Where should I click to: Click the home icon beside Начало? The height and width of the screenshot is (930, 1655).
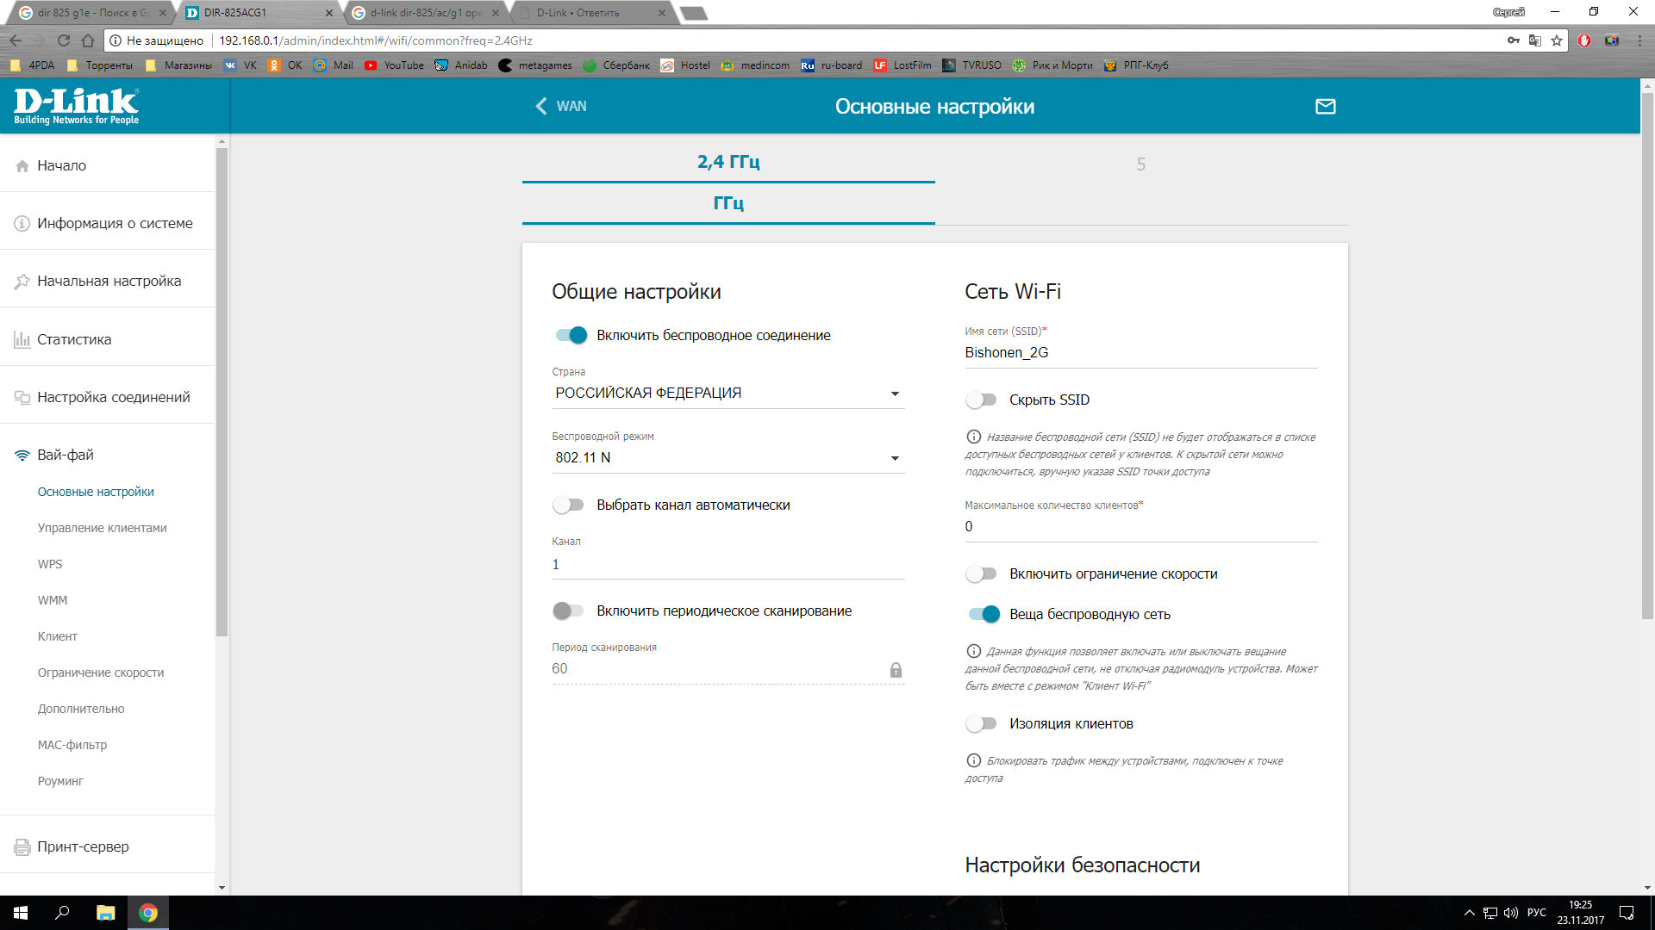pyautogui.click(x=22, y=166)
